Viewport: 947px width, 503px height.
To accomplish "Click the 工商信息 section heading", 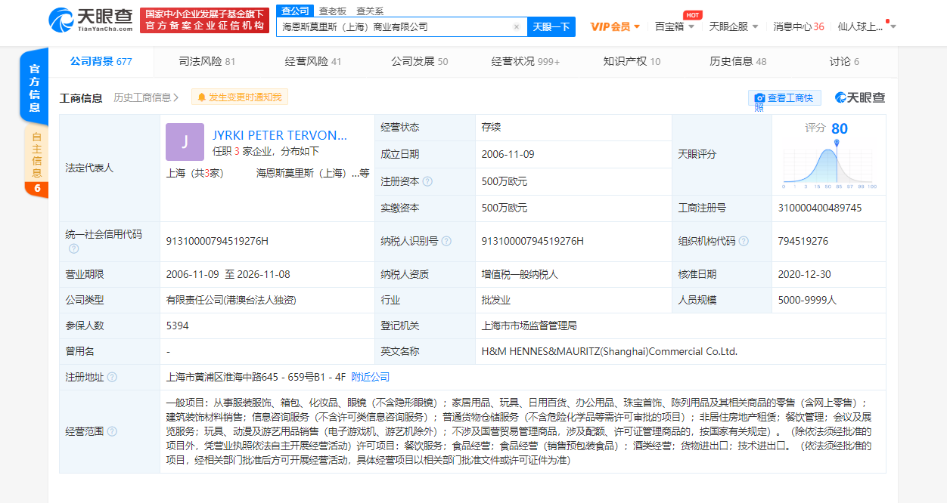I will [81, 97].
